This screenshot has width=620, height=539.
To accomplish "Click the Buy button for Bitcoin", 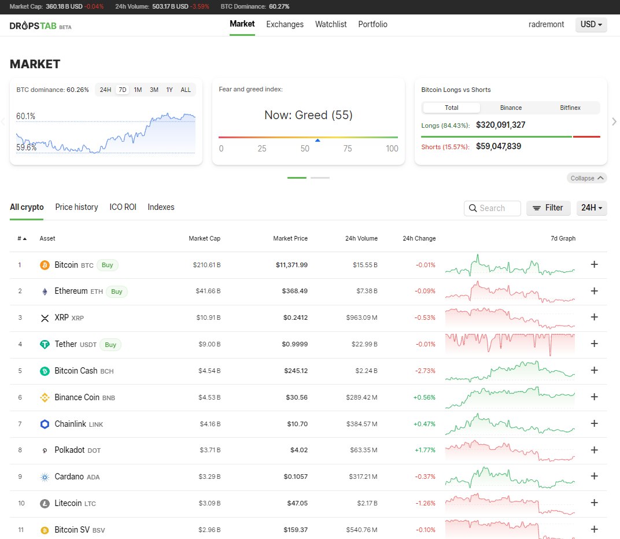I will coord(107,265).
